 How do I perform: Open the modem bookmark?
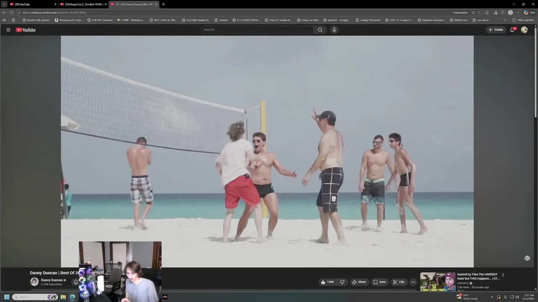221,20
